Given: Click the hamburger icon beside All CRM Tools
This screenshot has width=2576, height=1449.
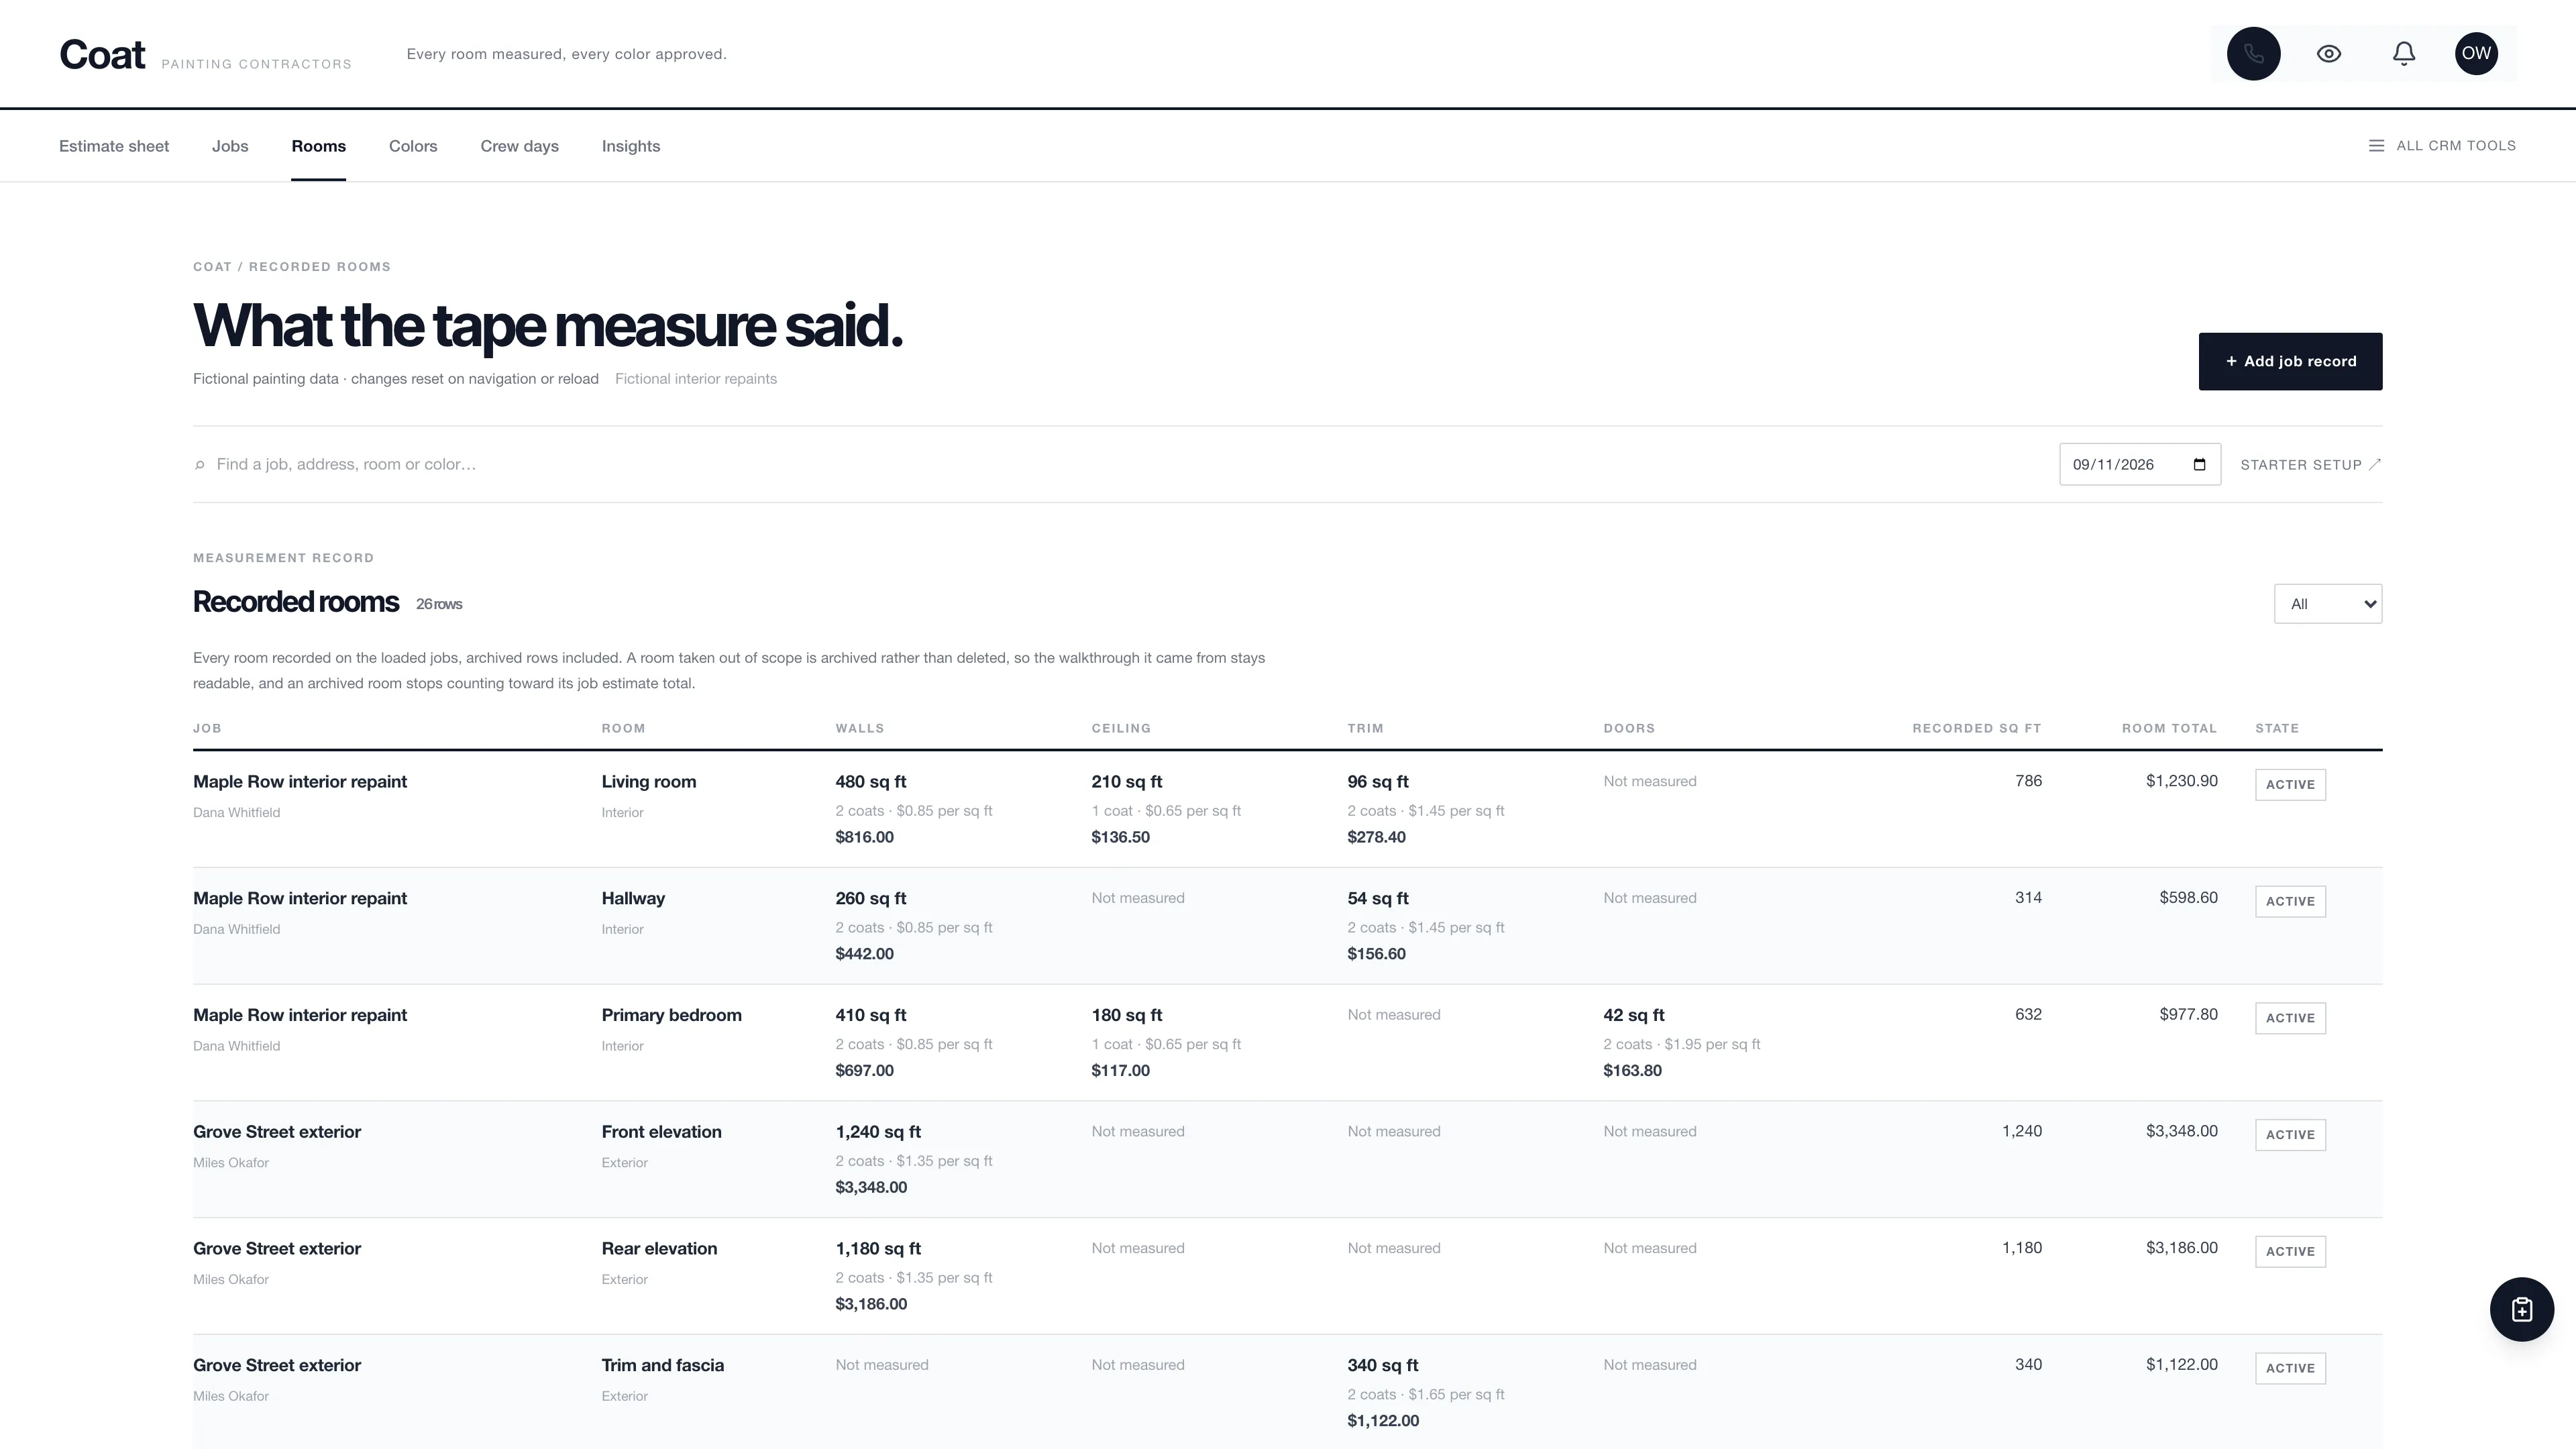Looking at the screenshot, I should tap(2376, 146).
